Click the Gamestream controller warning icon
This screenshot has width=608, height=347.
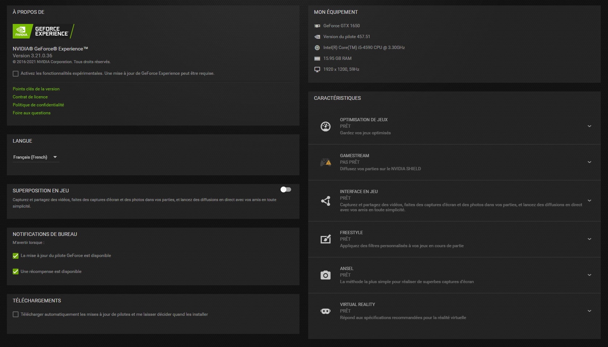click(326, 162)
